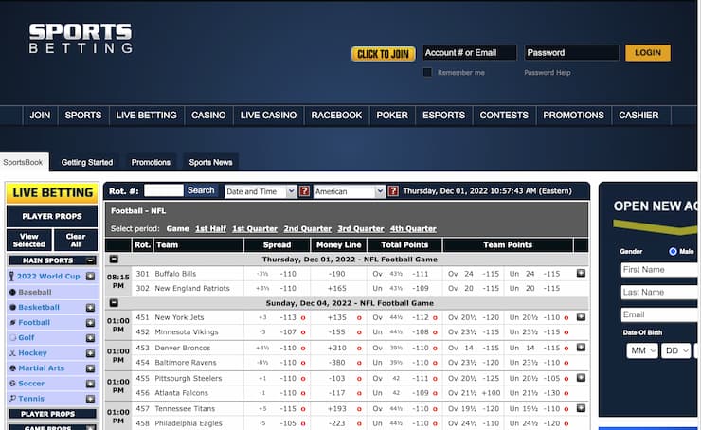Click the Golf sport icon
Image resolution: width=701 pixels, height=430 pixels.
click(12, 337)
